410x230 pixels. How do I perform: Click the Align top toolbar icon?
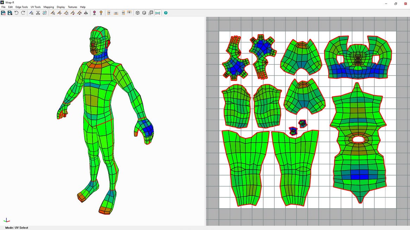(x=129, y=13)
